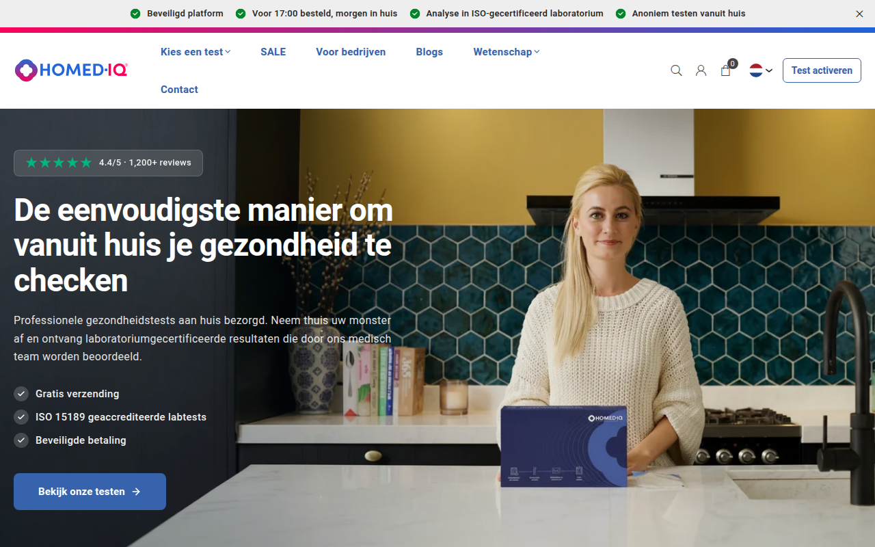Click the 'Professionele gezondheidstests' paragraph
The image size is (875, 547).
[202, 338]
